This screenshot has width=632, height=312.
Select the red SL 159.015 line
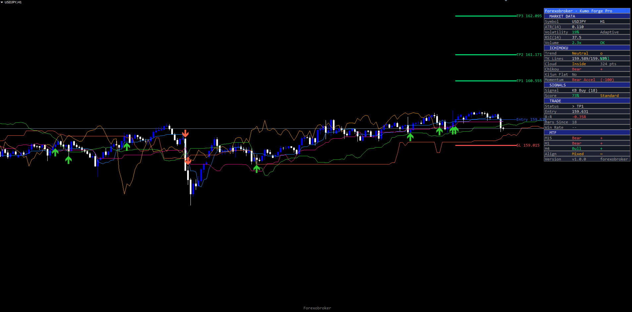486,145
